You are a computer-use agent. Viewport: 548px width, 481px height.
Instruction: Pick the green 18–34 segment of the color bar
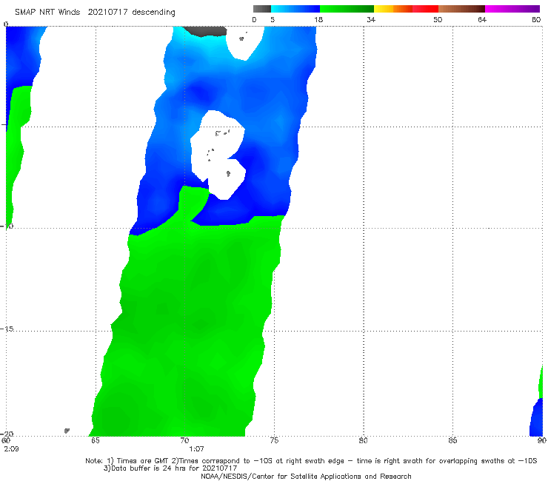[x=347, y=9]
